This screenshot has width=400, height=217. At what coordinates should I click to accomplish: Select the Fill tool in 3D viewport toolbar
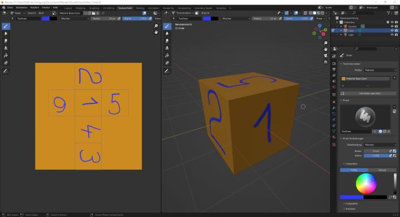167,55
